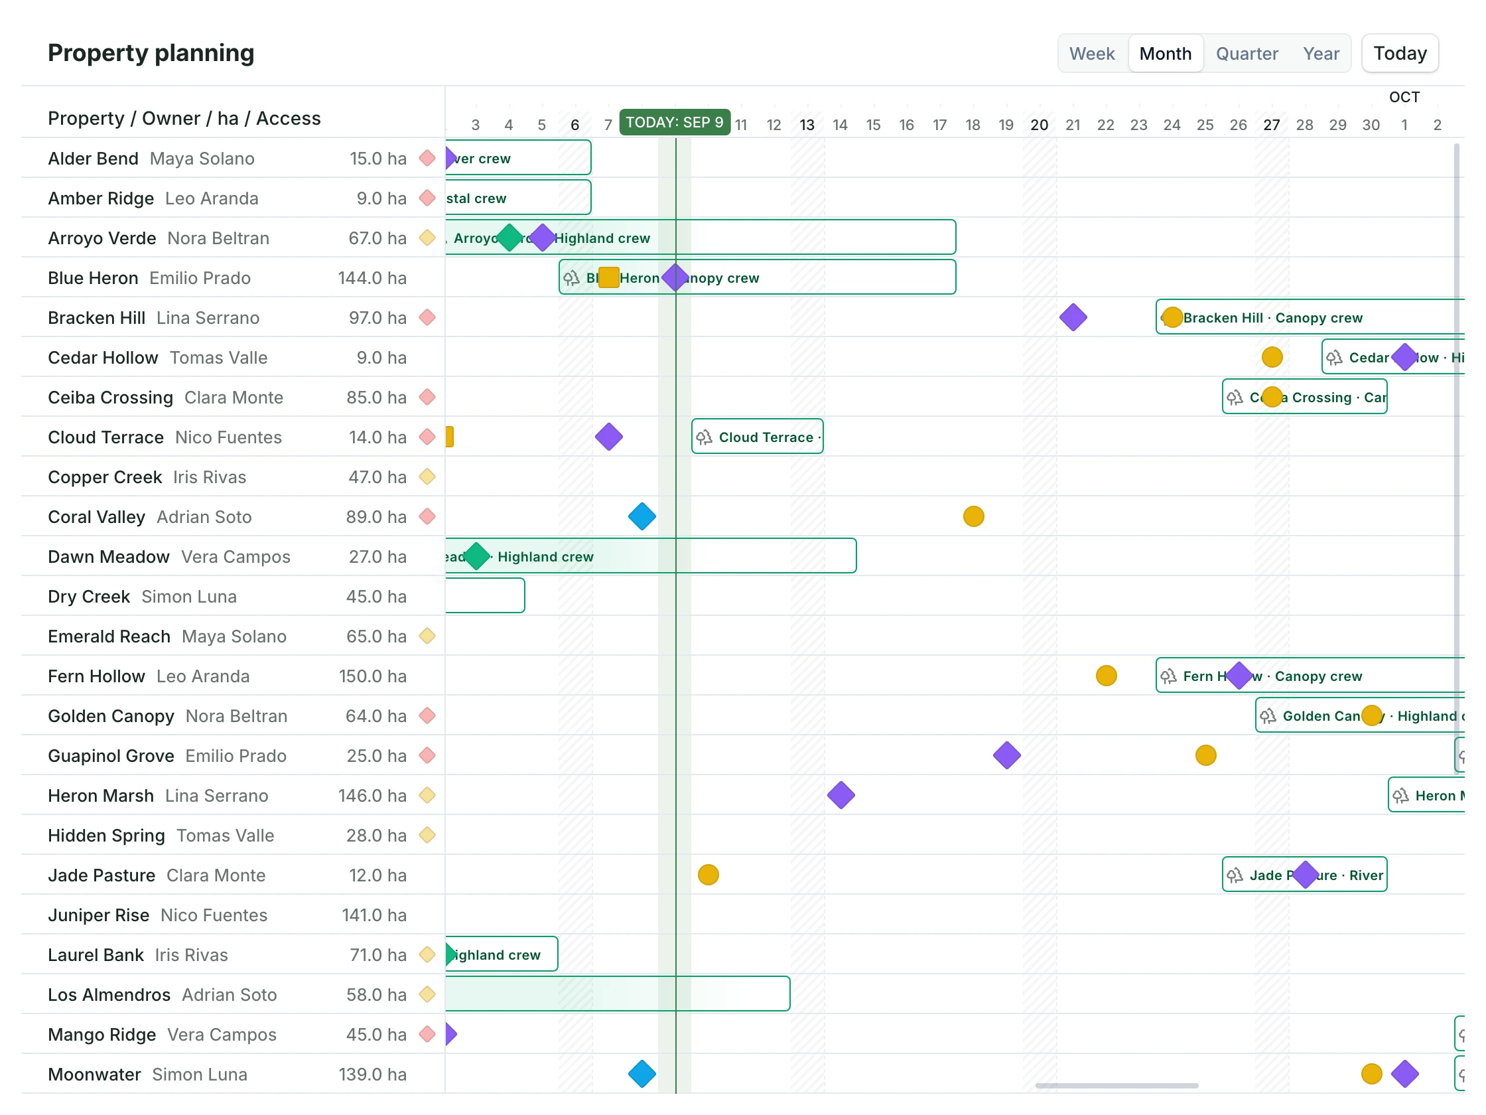This screenshot has height=1115, width=1486.
Task: Click the Property / Owner / ha / Access header
Action: click(x=184, y=118)
